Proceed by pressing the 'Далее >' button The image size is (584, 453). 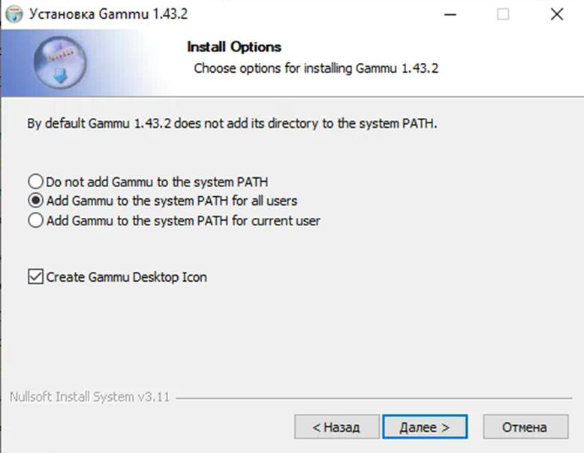[x=424, y=427]
